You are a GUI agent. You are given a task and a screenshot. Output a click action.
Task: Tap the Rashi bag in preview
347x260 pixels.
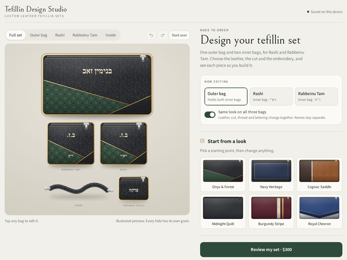[x=123, y=144]
